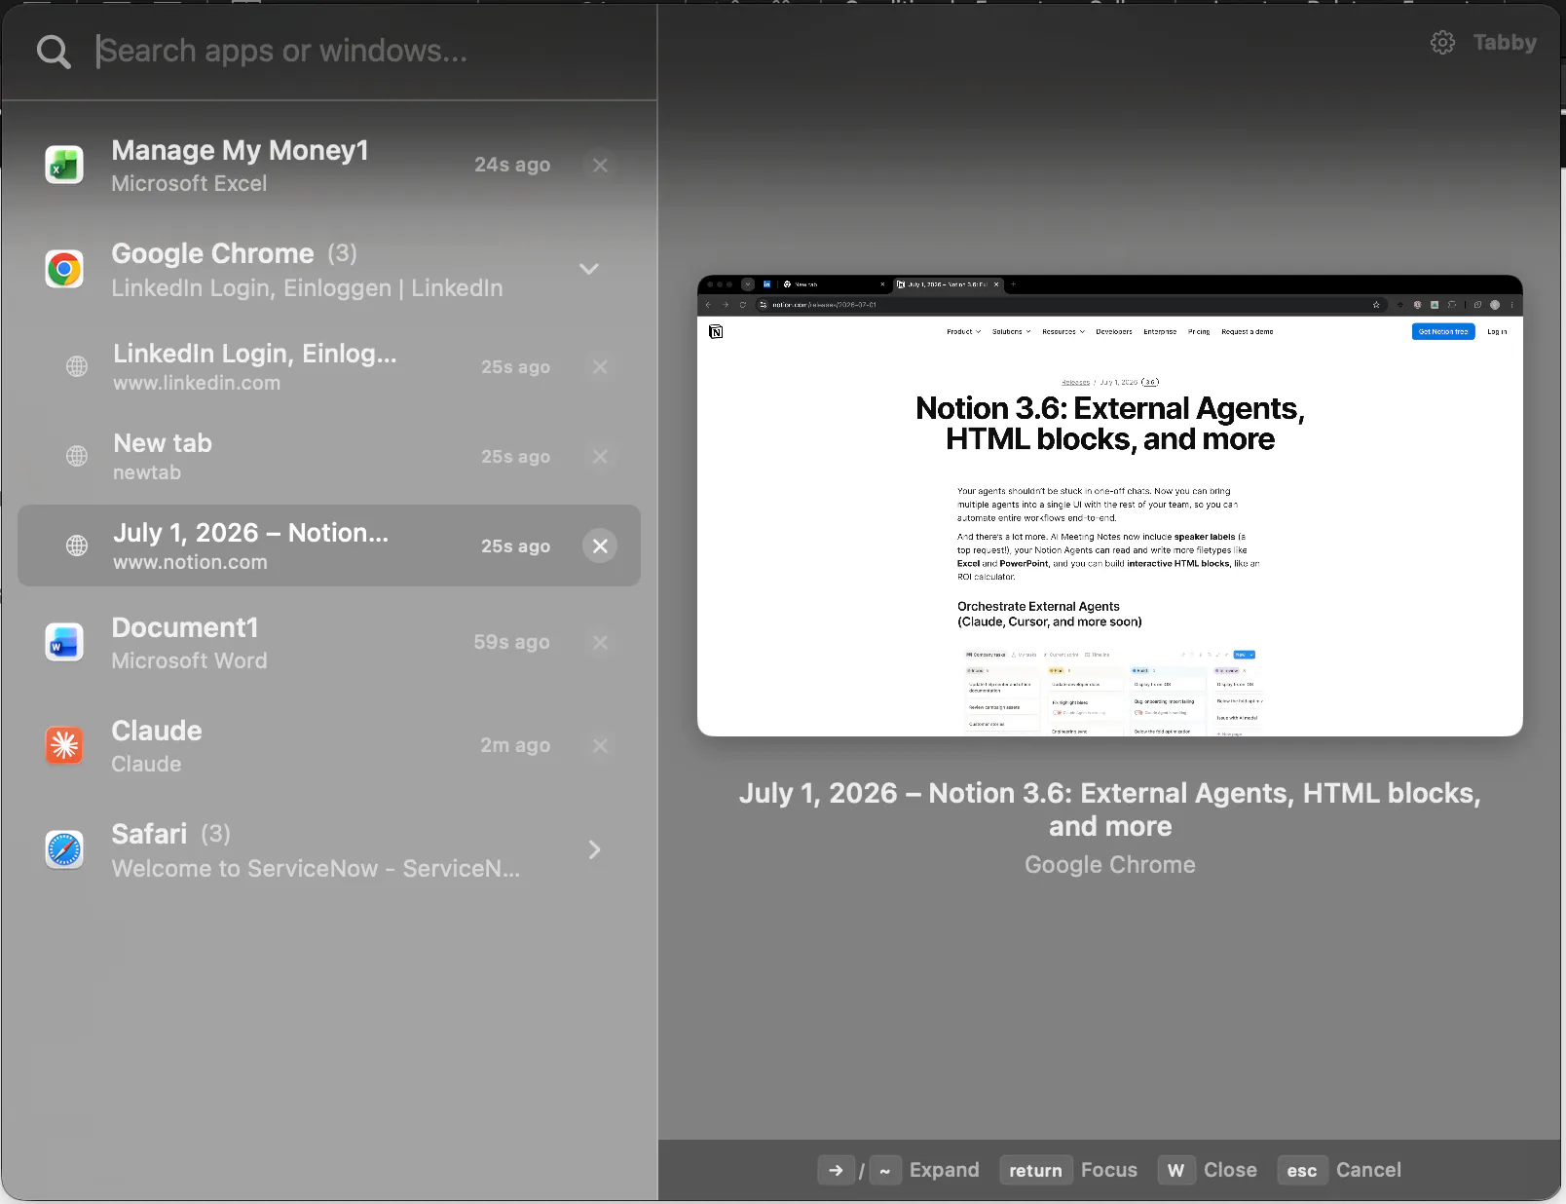The image size is (1566, 1204).
Task: Click the Safari app icon
Action: pos(64,849)
